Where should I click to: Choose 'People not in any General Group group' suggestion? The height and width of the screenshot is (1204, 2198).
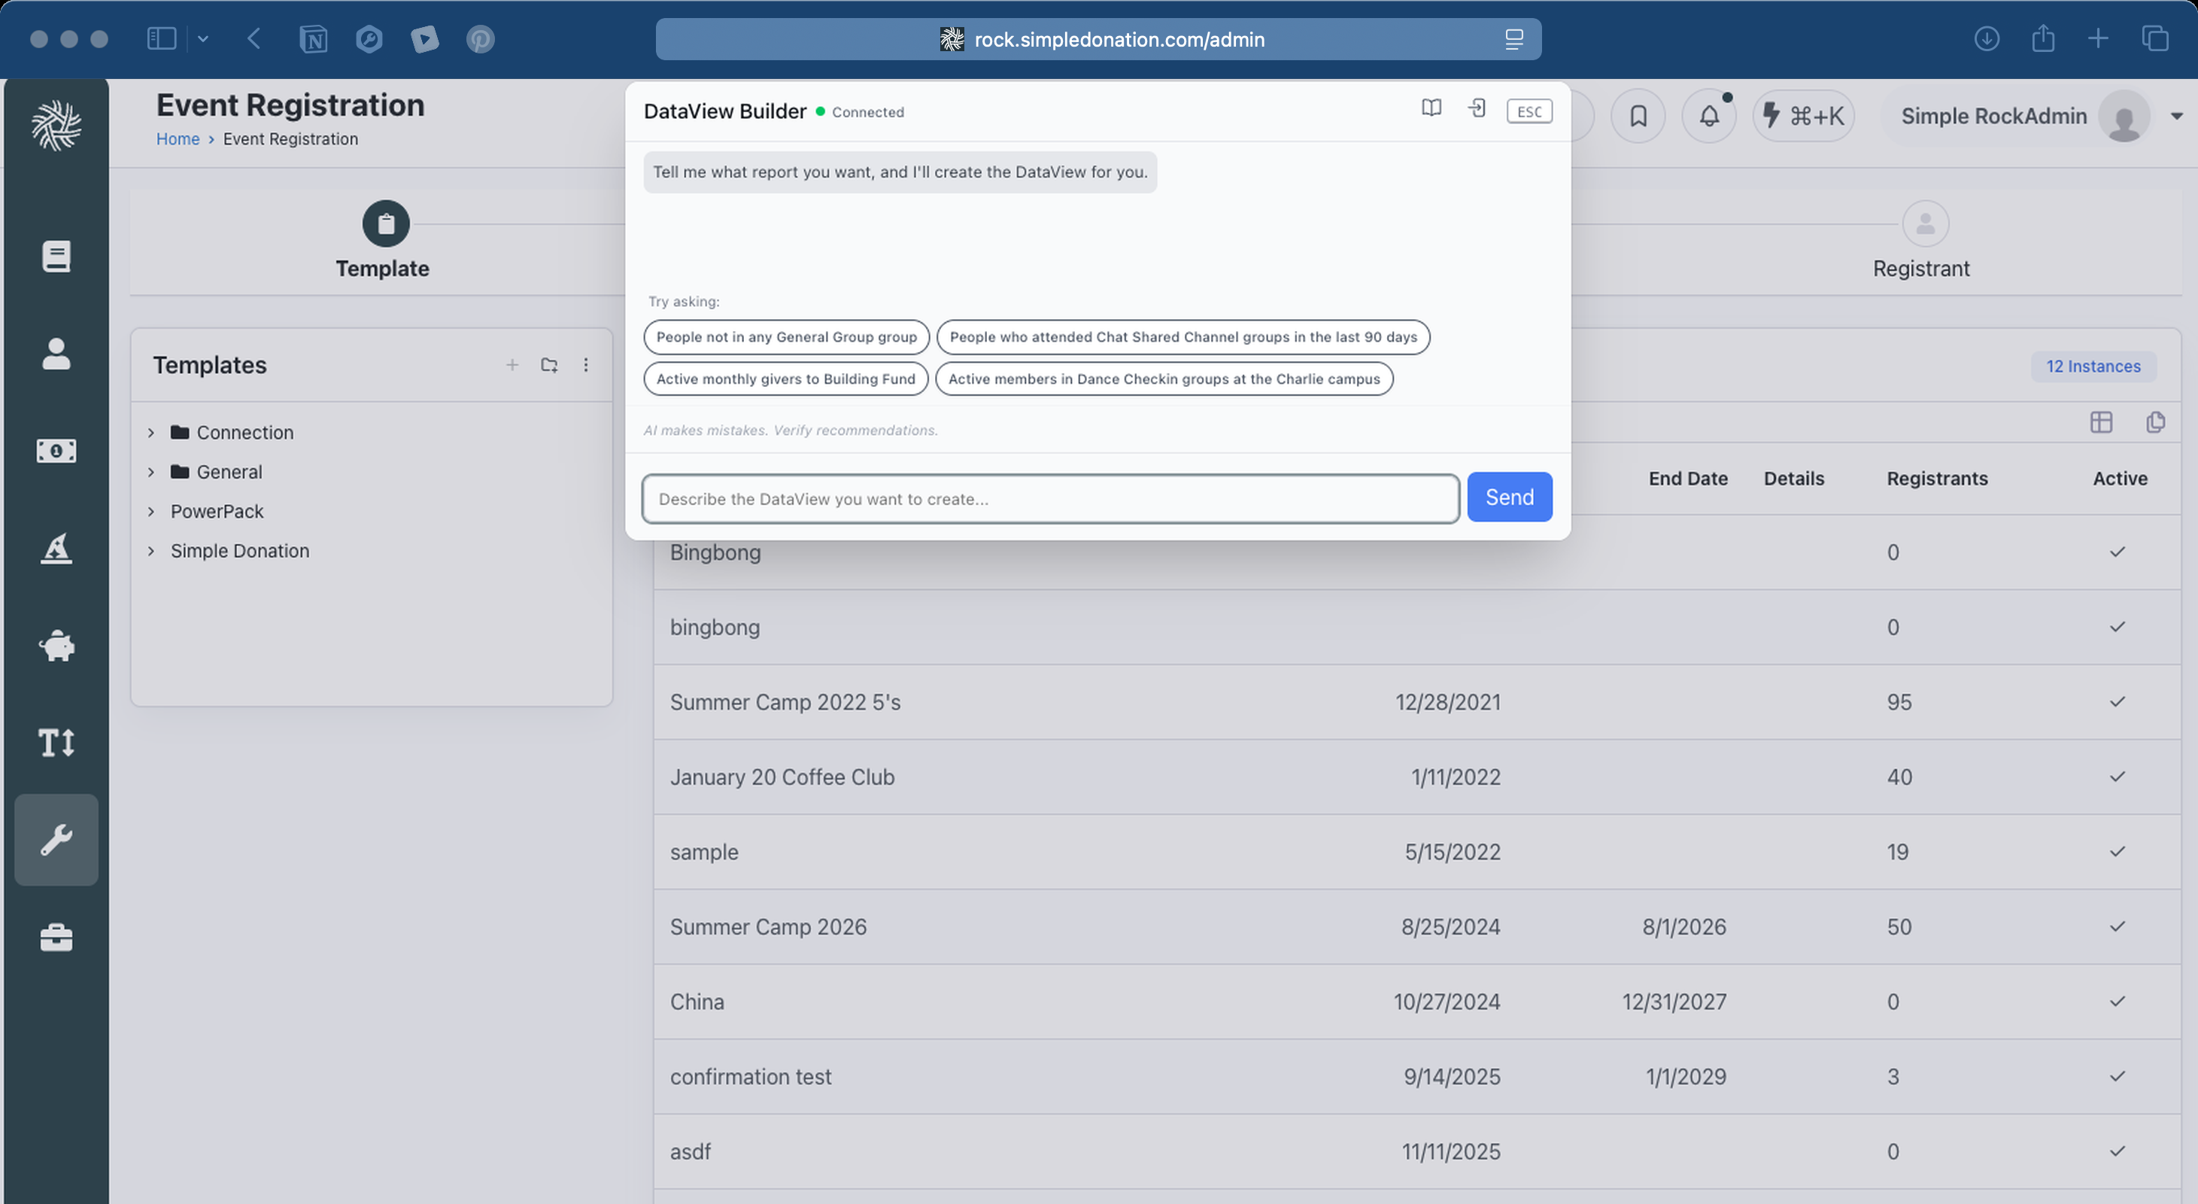click(x=787, y=337)
